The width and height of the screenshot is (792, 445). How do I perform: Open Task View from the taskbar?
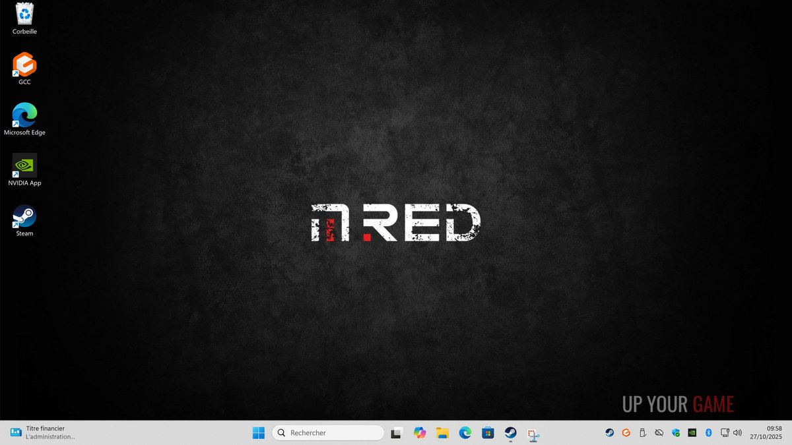tap(396, 432)
